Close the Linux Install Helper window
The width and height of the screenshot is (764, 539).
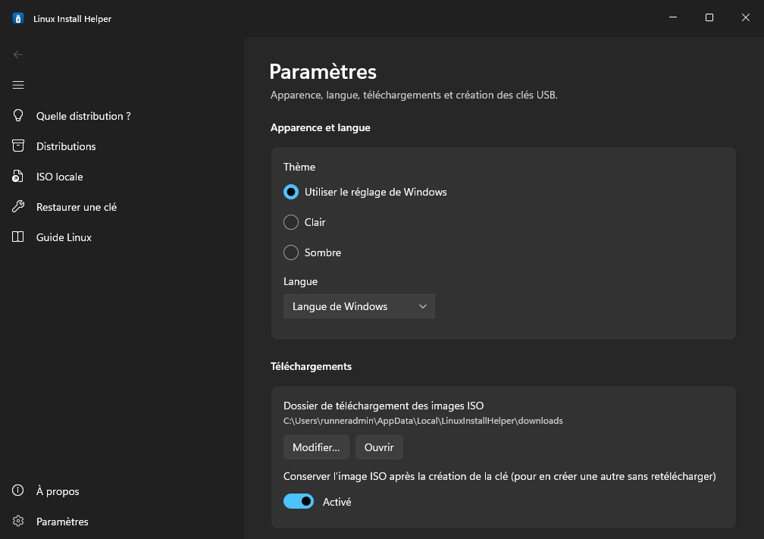(746, 17)
